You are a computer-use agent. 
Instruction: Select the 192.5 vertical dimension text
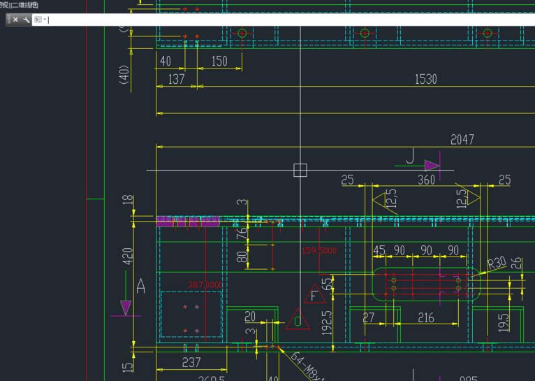[327, 322]
